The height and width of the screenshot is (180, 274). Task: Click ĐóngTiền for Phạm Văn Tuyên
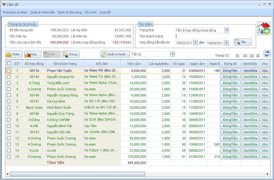click(230, 71)
